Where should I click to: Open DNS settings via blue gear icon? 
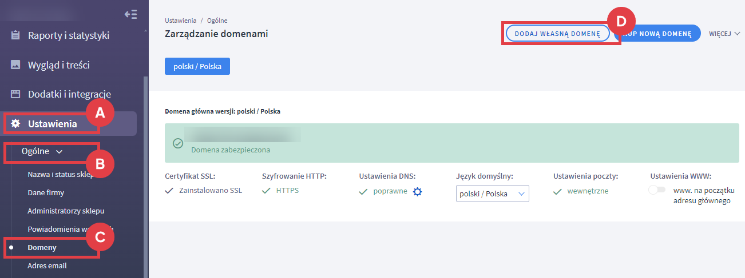click(418, 192)
